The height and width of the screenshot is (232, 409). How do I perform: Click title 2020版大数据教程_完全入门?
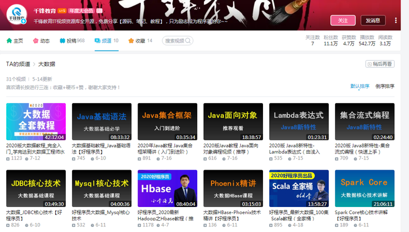[35, 149]
